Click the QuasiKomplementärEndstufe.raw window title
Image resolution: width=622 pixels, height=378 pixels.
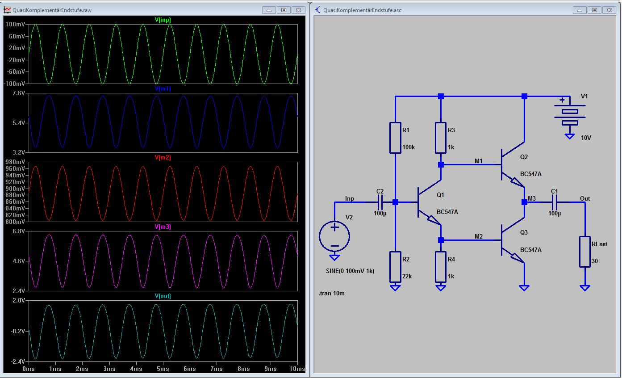pyautogui.click(x=52, y=10)
